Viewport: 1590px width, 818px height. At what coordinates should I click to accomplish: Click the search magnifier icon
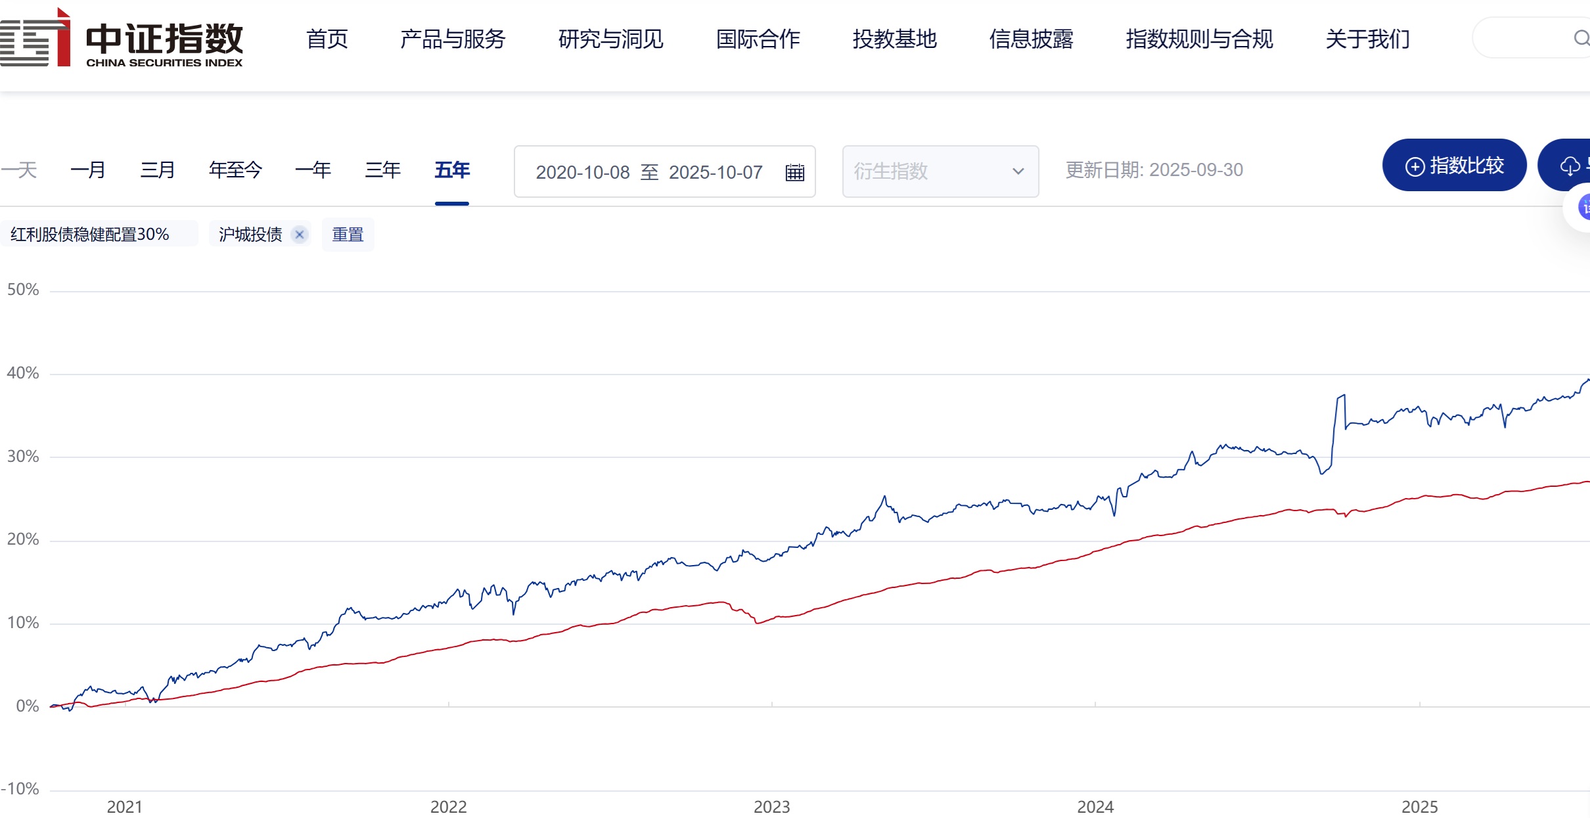(1580, 38)
